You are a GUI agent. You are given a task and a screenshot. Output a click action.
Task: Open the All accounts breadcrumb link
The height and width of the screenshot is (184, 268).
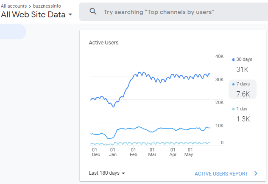pos(14,6)
